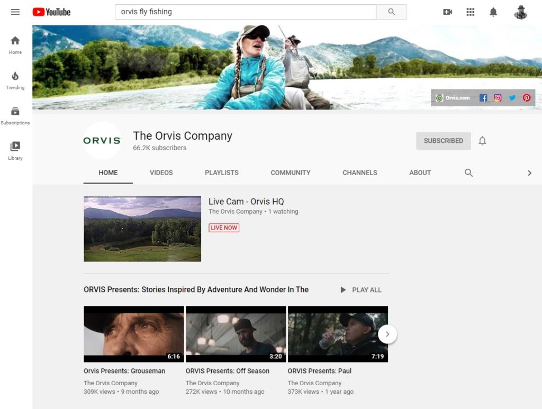Viewport: 542px width, 409px height.
Task: Click in the search field with orvis fly fishing
Action: point(246,12)
